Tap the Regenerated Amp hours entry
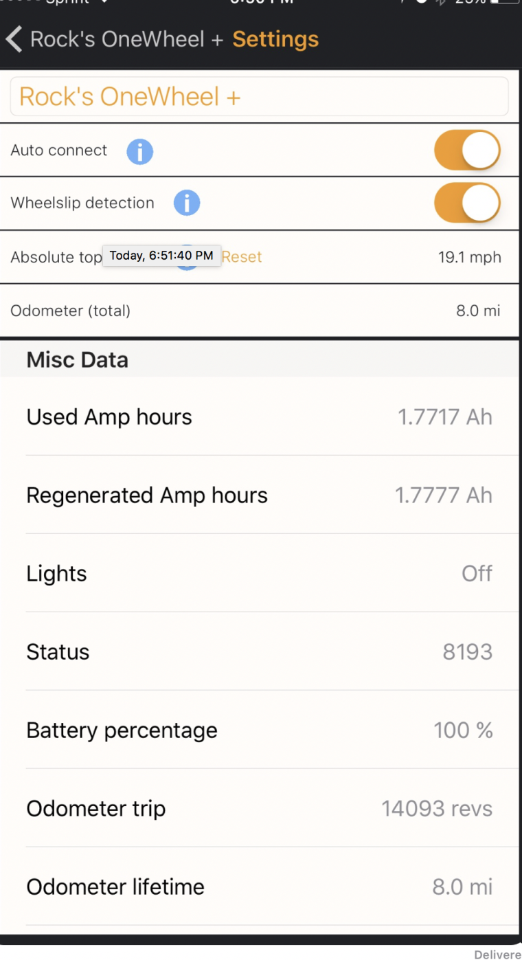Viewport: 522px width, 960px height. (259, 495)
